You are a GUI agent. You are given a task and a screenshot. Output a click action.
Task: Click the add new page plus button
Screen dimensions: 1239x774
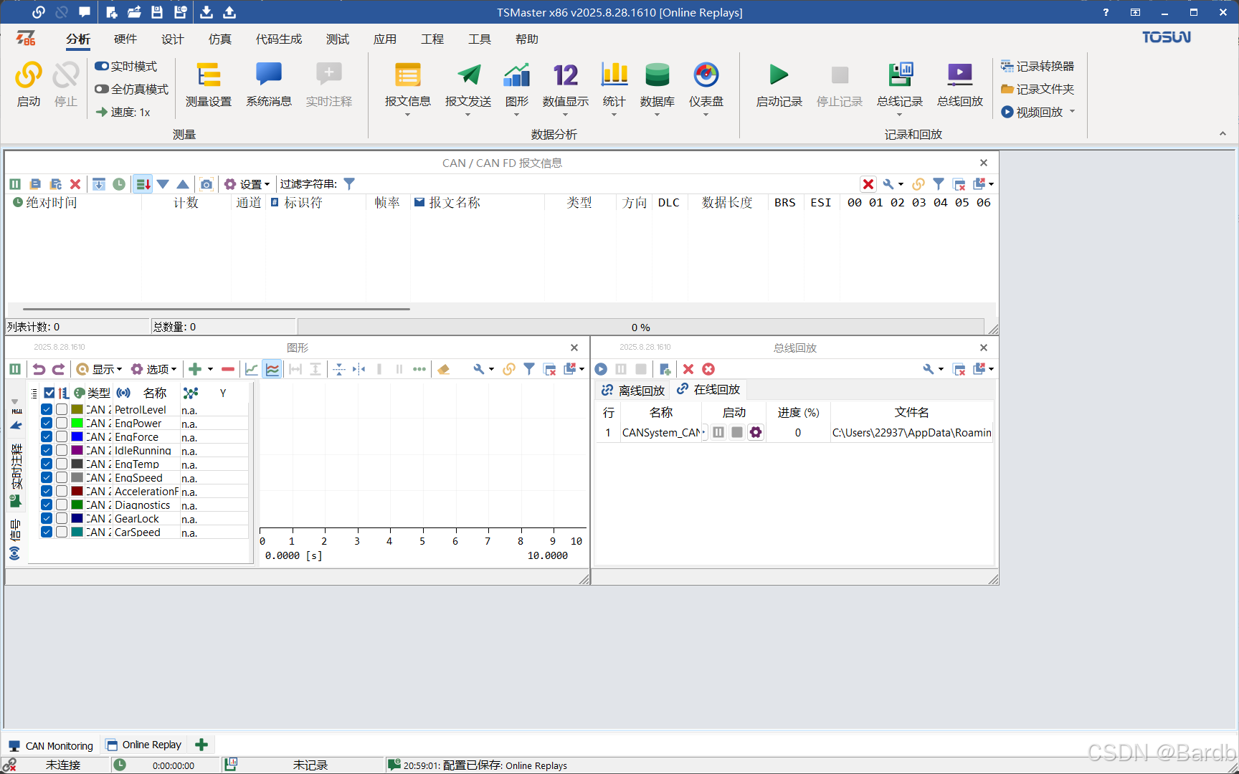201,745
